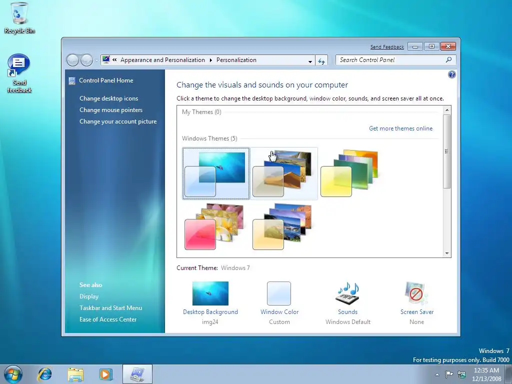512x384 pixels.
Task: Click the Control Panel Home icon
Action: (72, 80)
